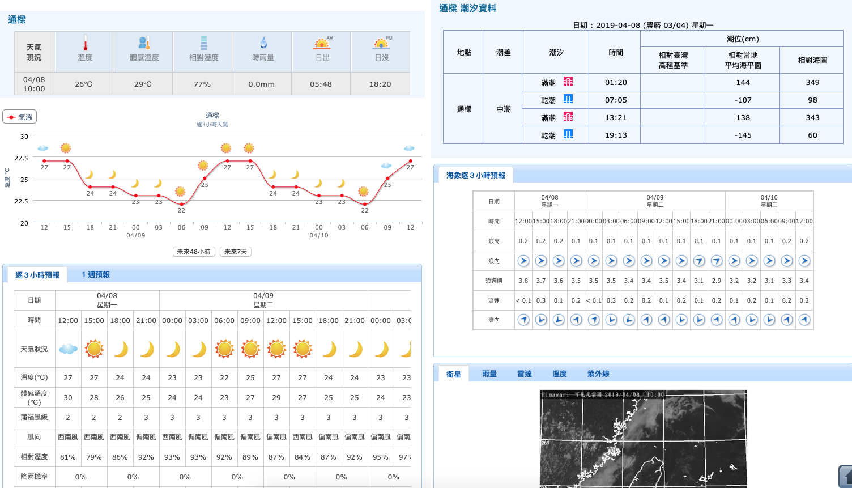852x488 pixels.
Task: Select the 24° chart point at 18 on 04/08
Action: pos(90,187)
